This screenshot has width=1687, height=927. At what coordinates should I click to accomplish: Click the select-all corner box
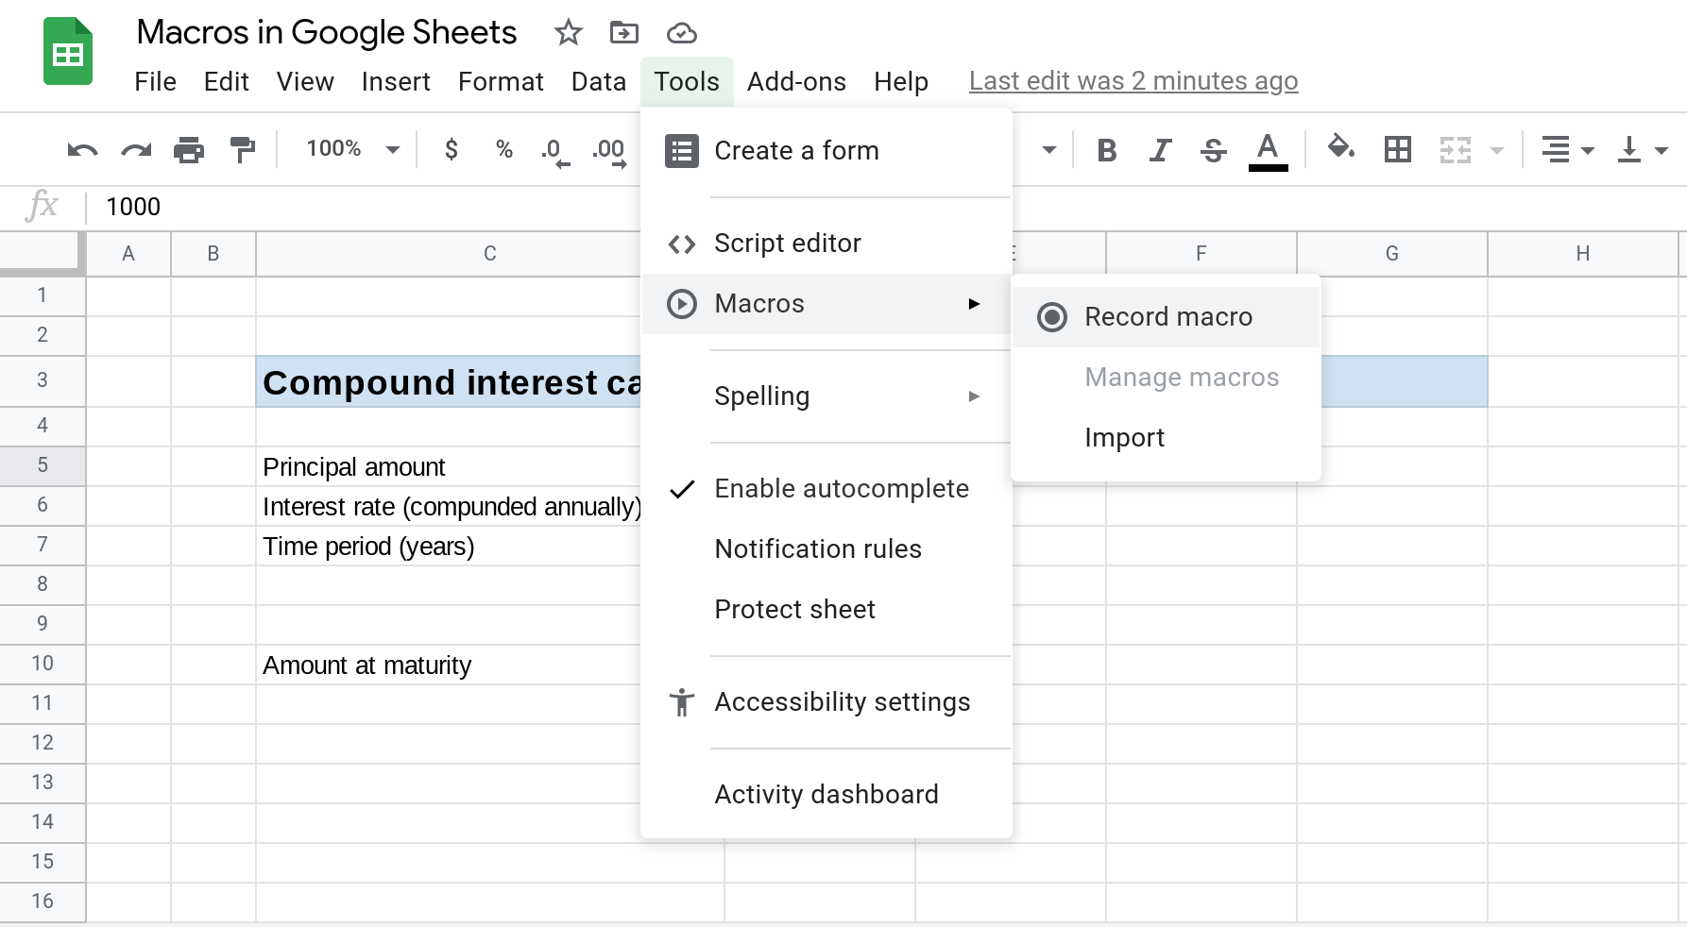point(43,254)
